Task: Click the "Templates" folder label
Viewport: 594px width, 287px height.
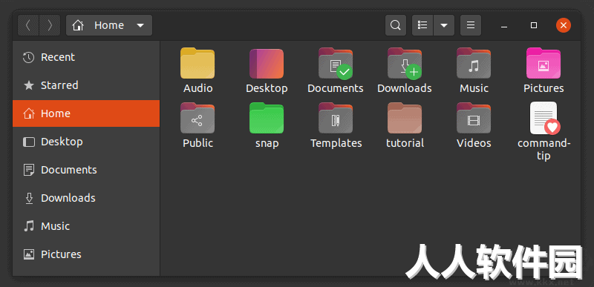Action: [336, 143]
